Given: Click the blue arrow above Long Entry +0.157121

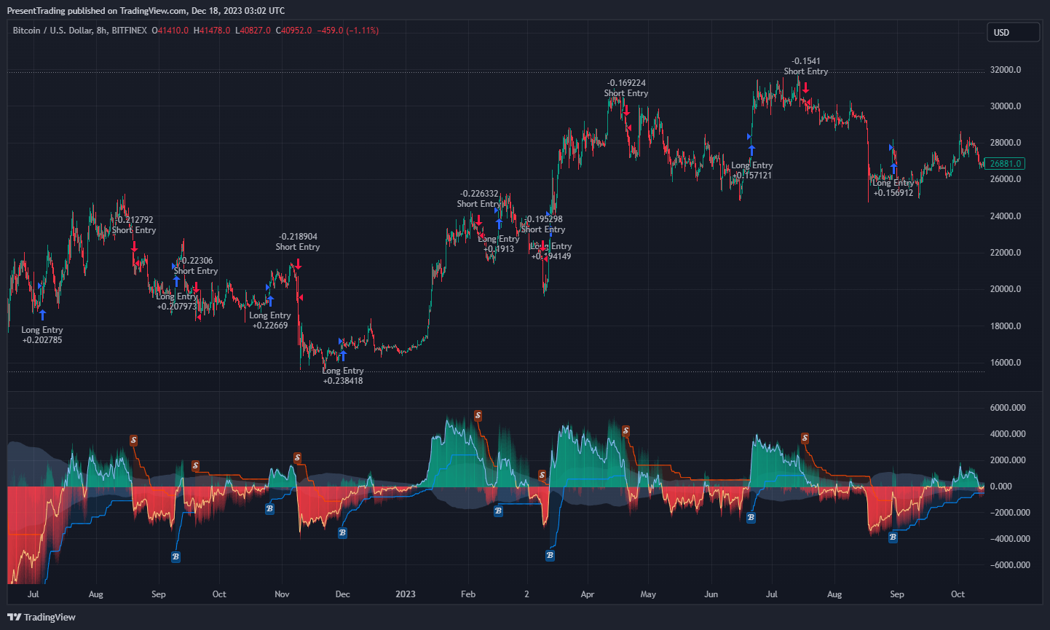Looking at the screenshot, I should (752, 151).
